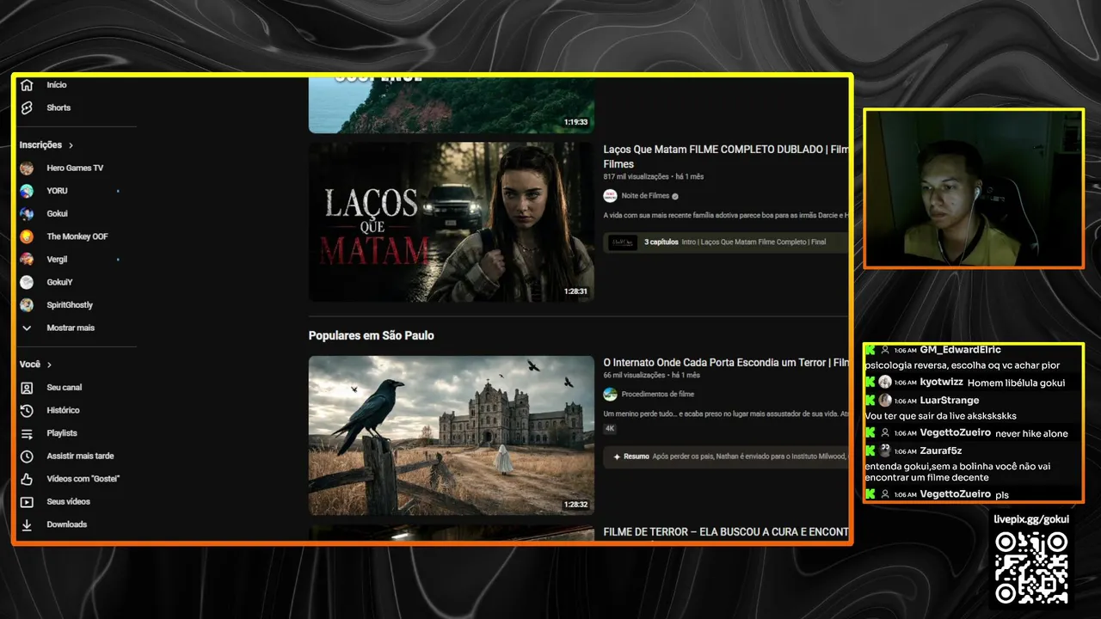Expand the Resumo summary chip
Image resolution: width=1101 pixels, height=619 pixels.
(726, 457)
